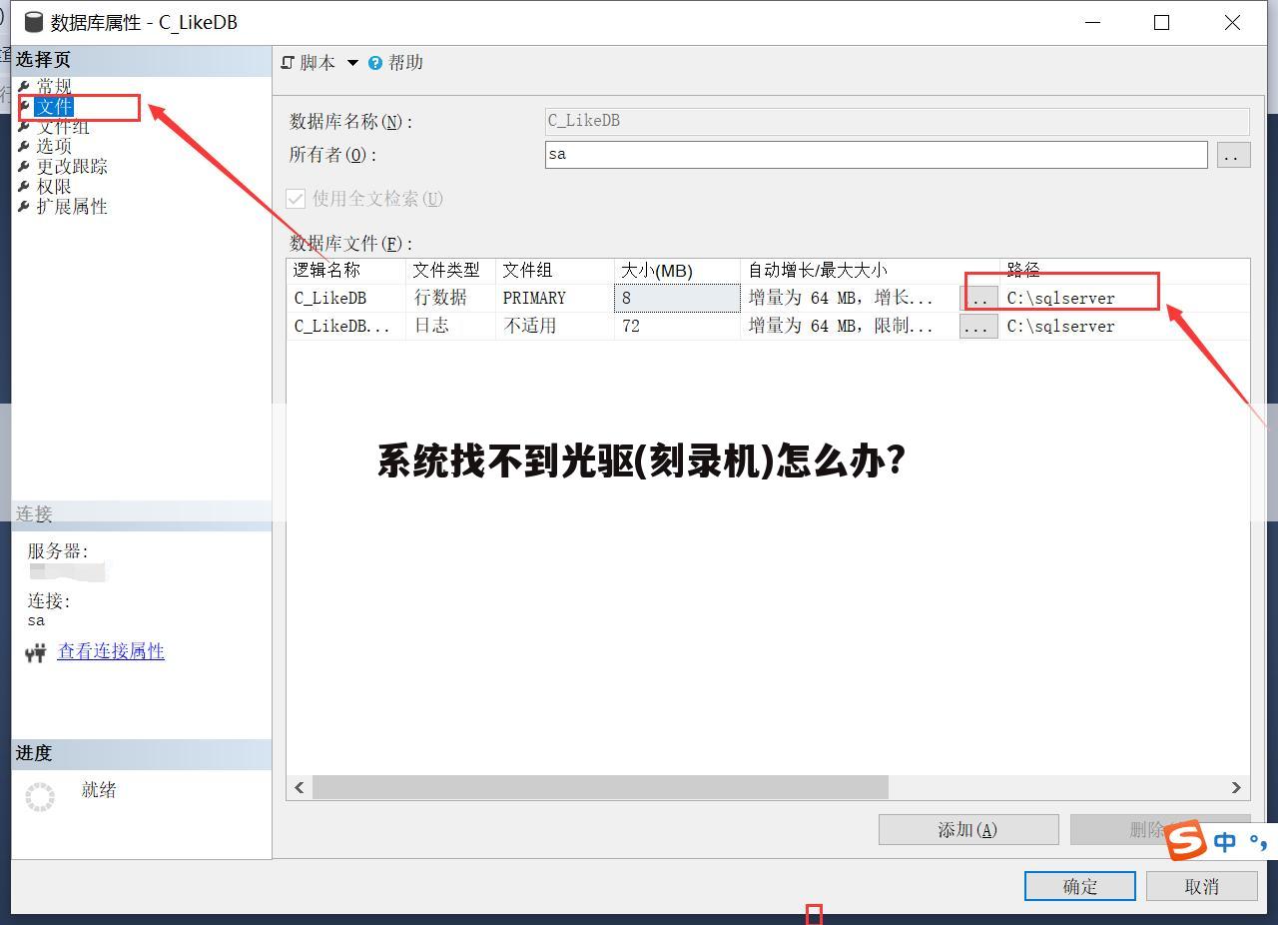Click the 增量为 64 MB，增长 cell
Image resolution: width=1278 pixels, height=925 pixels.
point(850,298)
